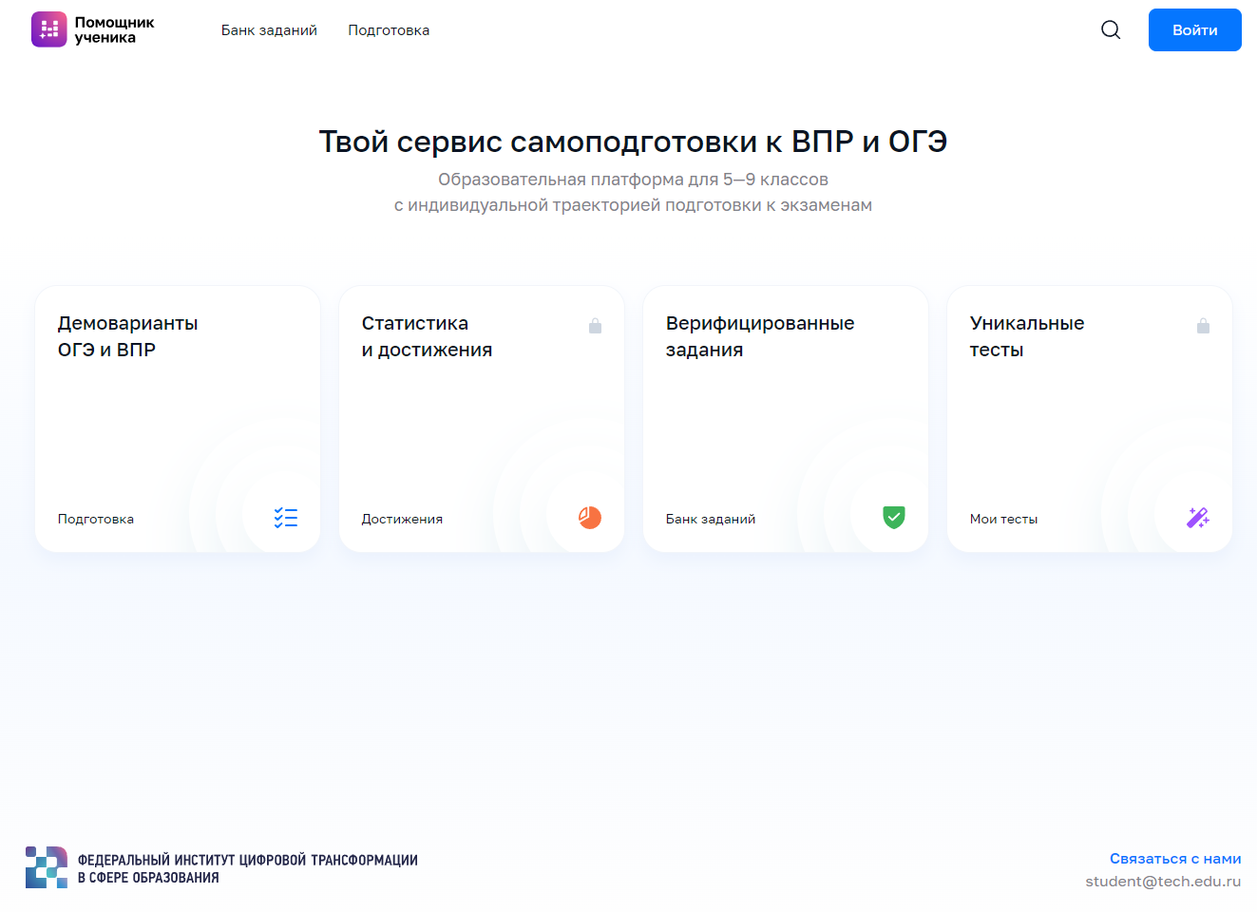Open the Подготовка navigation item
This screenshot has width=1257, height=912.
tap(389, 29)
